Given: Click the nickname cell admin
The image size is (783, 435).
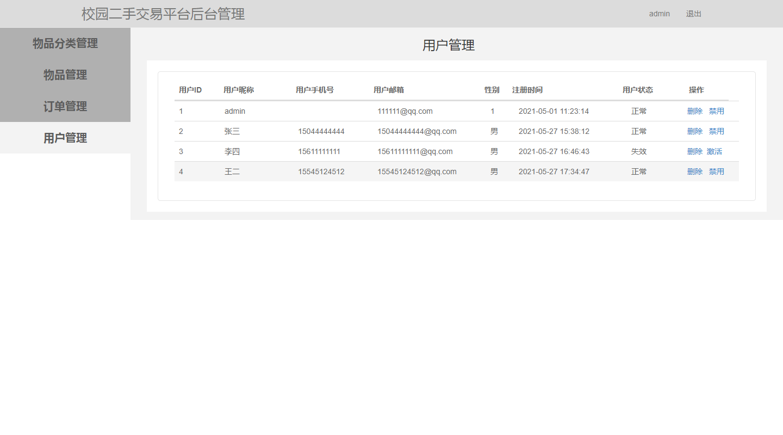Looking at the screenshot, I should coord(235,111).
